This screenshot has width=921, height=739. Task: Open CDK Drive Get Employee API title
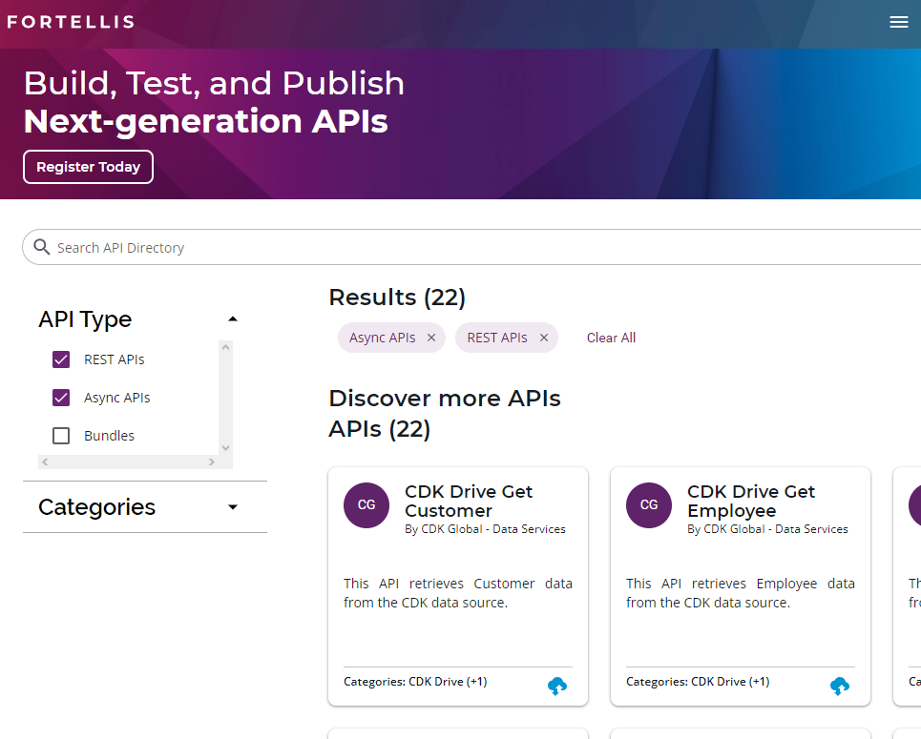tap(751, 501)
